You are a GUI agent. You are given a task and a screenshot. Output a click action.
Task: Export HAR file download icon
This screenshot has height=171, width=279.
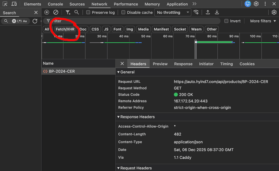pos(217,12)
